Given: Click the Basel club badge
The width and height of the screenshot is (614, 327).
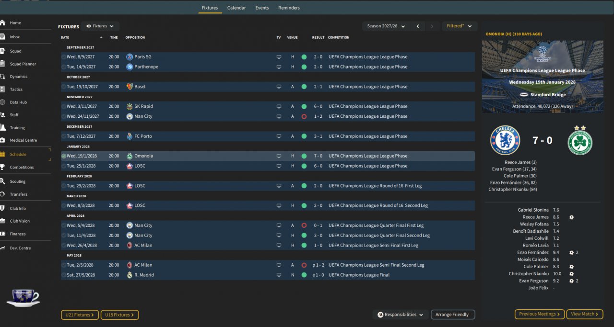Looking at the screenshot, I should pos(130,87).
